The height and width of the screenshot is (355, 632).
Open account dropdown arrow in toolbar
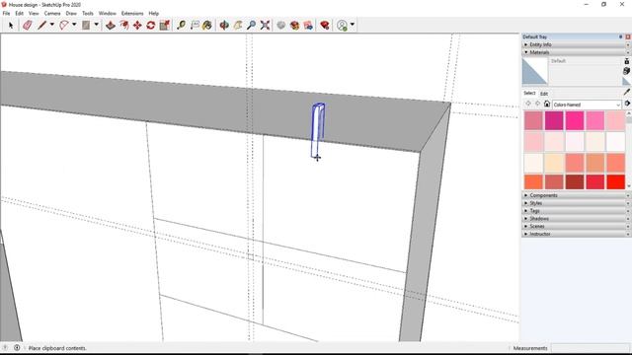click(353, 25)
